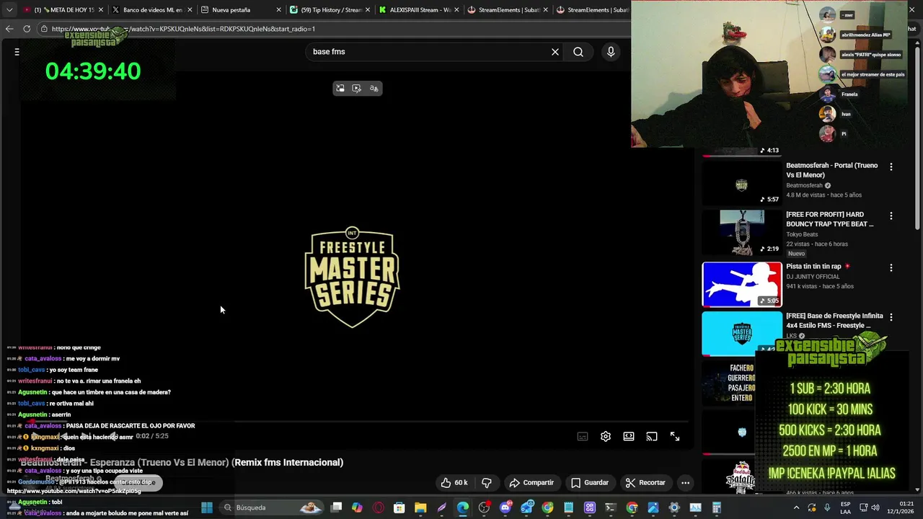Open options menu for 'Pista tin tin rap'
Image resolution: width=923 pixels, height=519 pixels.
(x=891, y=267)
